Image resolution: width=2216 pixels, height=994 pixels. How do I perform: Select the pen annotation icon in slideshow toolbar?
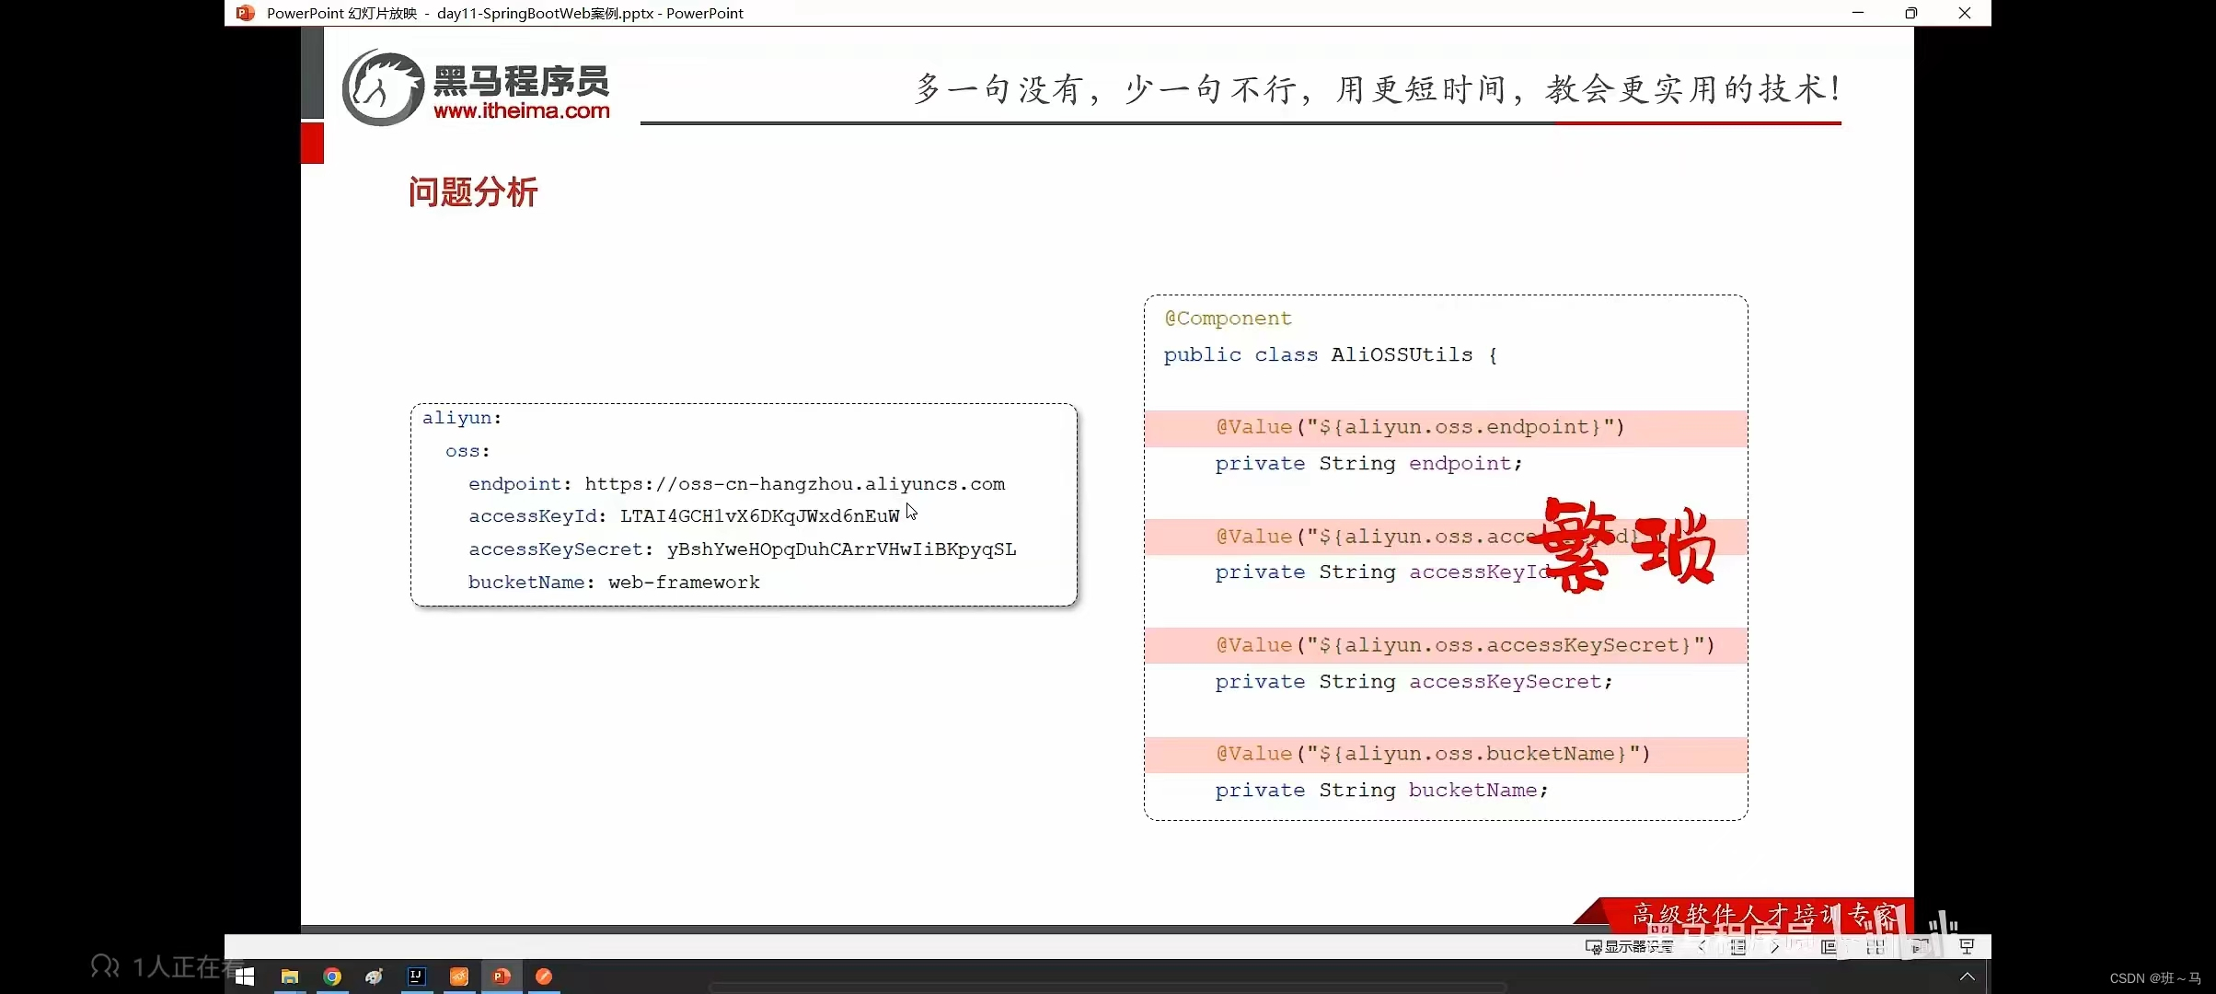click(x=1804, y=946)
